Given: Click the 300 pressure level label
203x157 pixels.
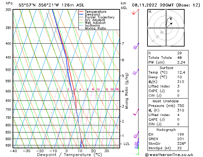Looking at the screenshot, I should (9, 10).
